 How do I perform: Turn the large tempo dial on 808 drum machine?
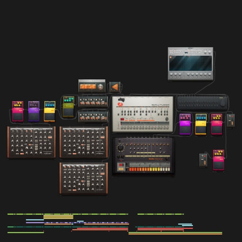click(x=121, y=148)
